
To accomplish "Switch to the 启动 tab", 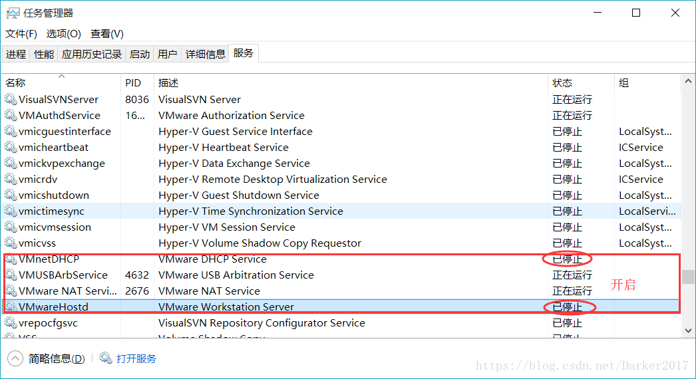I will coord(139,54).
